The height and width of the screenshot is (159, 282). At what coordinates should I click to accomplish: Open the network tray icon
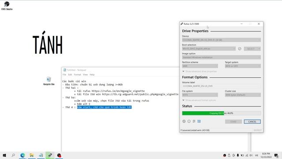[x=247, y=155]
